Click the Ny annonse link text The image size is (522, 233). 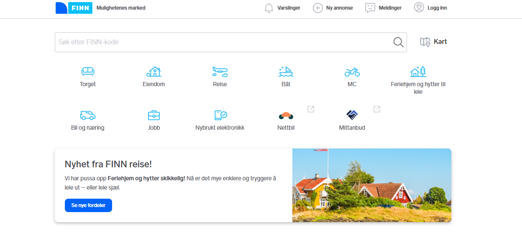[340, 8]
